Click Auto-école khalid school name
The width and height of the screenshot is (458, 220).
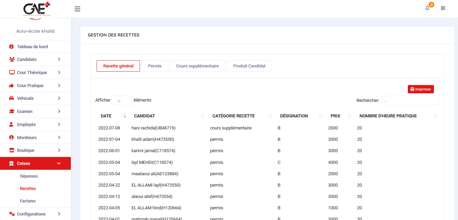[x=35, y=31]
